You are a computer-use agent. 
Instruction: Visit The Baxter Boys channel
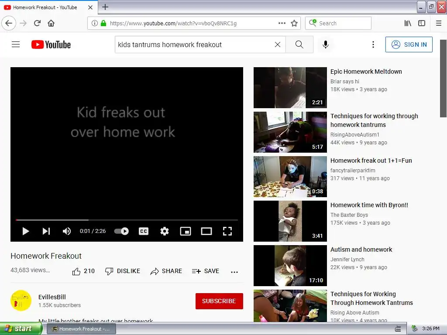click(x=349, y=215)
